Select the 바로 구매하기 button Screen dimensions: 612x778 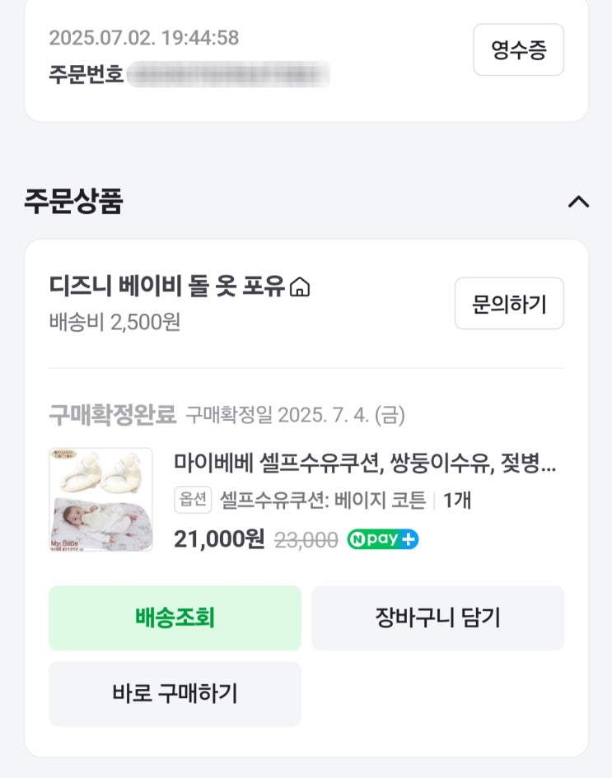[175, 694]
